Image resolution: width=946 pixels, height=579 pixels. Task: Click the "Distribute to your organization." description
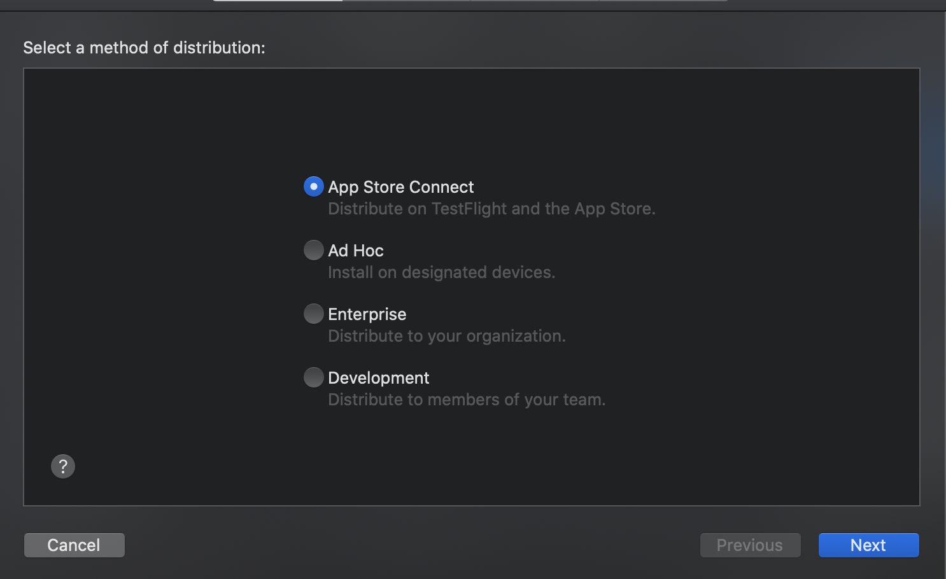[446, 336]
